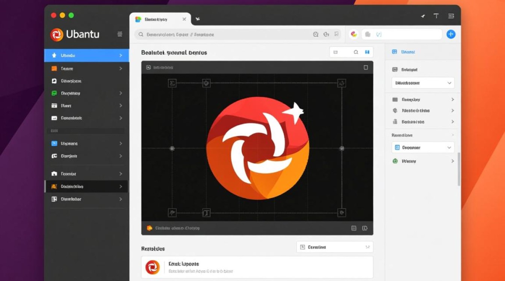
Task: Click the rightmost icon in the preview footer bar
Action: coord(364,228)
